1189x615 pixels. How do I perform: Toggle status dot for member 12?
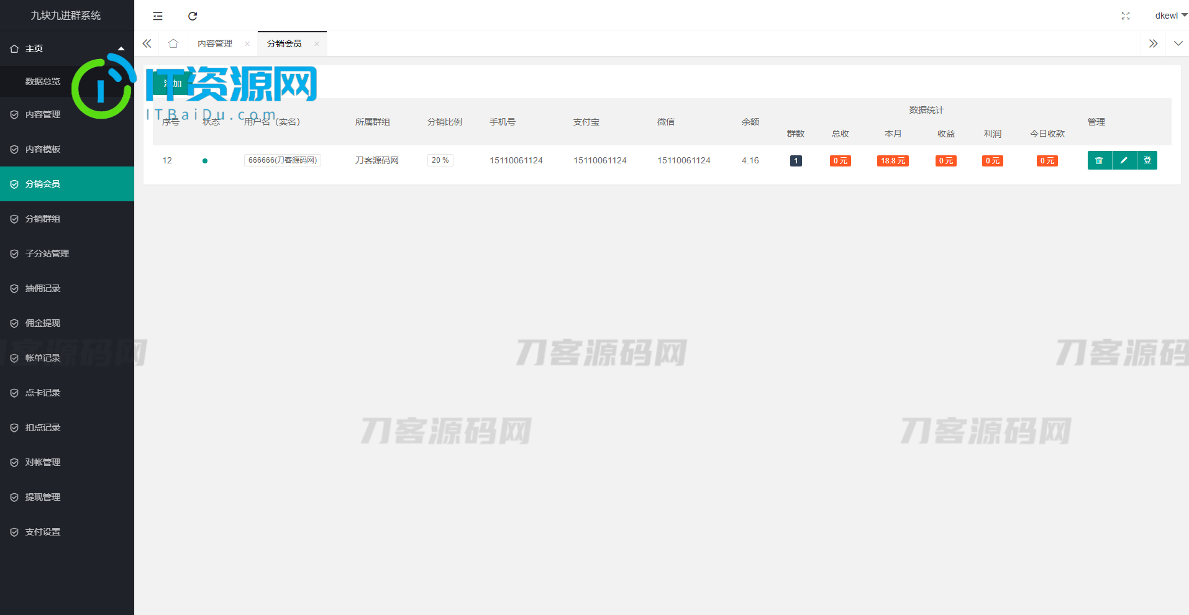[x=205, y=161]
